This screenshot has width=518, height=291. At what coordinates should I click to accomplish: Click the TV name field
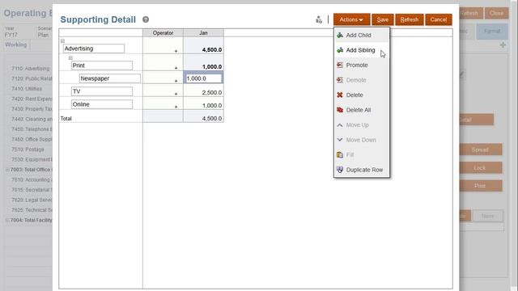(x=102, y=91)
